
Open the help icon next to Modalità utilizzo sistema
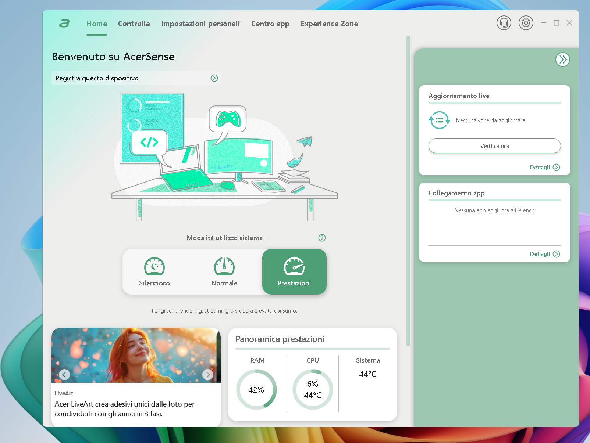pos(322,238)
